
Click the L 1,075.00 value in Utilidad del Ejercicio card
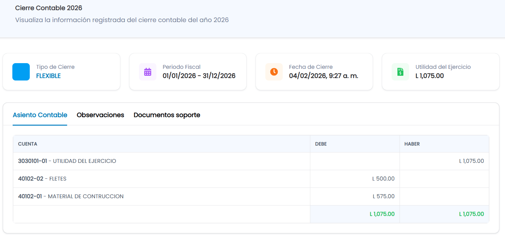[x=430, y=76]
